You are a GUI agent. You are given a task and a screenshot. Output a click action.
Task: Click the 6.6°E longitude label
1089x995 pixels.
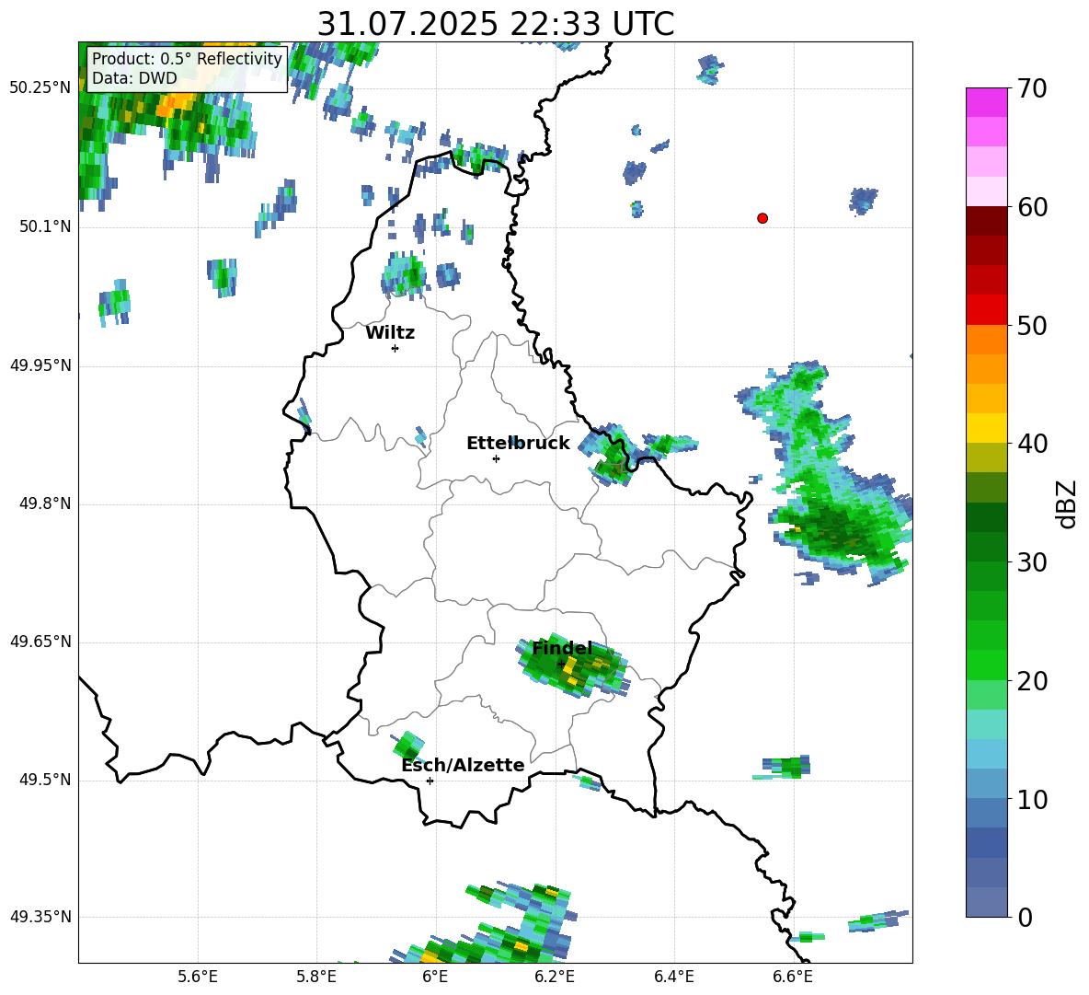pyautogui.click(x=793, y=977)
